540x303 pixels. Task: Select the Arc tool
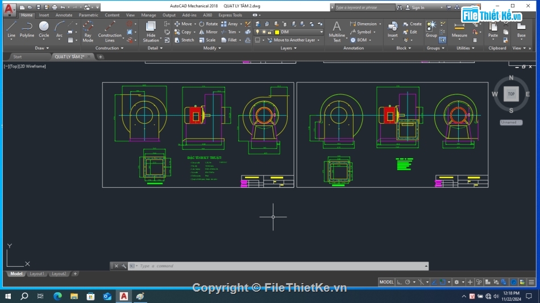pyautogui.click(x=59, y=30)
